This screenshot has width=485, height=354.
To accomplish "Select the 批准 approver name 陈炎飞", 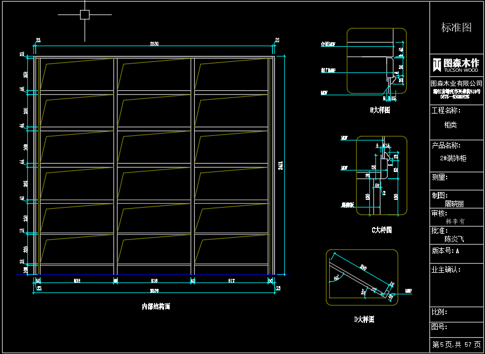I will point(454,239).
